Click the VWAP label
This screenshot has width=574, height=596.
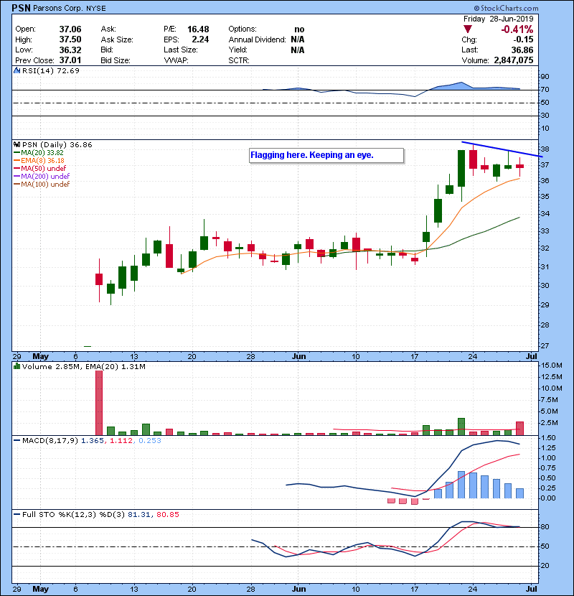click(x=176, y=60)
